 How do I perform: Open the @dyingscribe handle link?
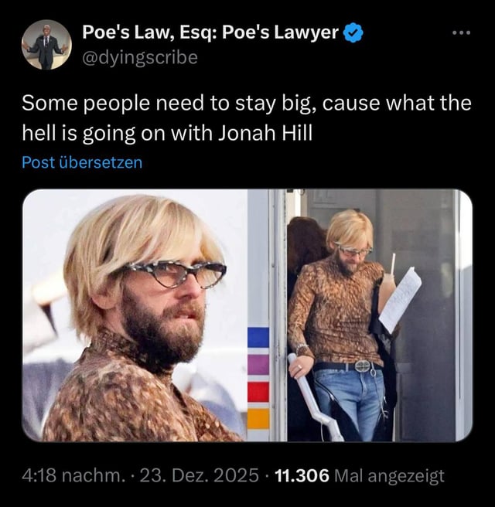[140, 57]
